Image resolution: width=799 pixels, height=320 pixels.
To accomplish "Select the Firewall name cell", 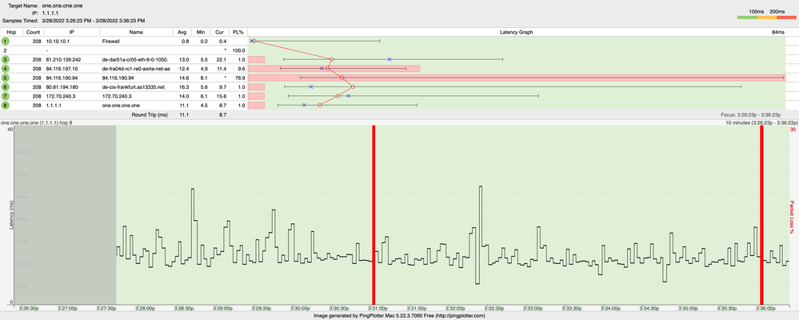I will click(110, 42).
